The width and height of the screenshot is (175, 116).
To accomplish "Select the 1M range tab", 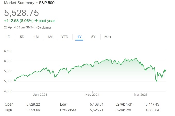I will [36, 37].
